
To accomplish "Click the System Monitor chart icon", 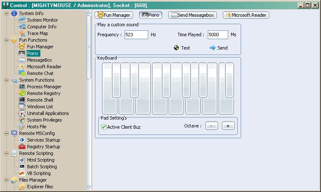I will [x=22, y=20].
